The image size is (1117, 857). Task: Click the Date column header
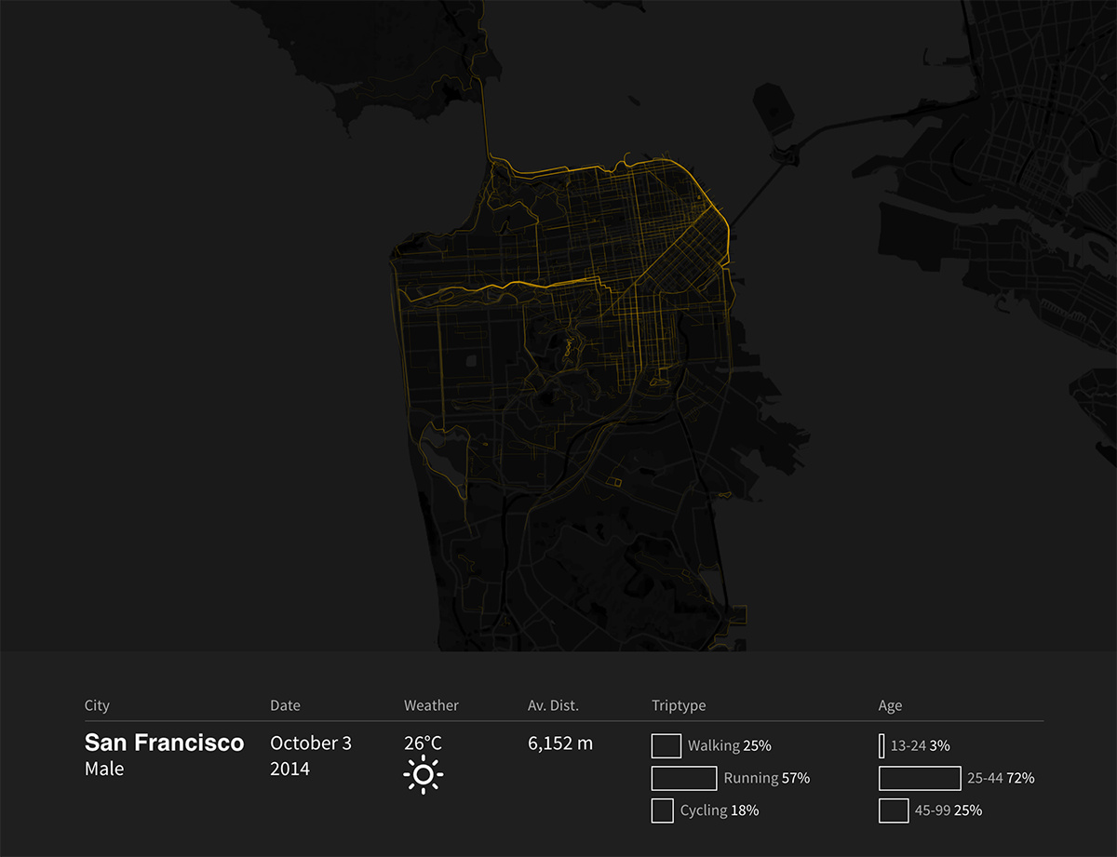(285, 705)
